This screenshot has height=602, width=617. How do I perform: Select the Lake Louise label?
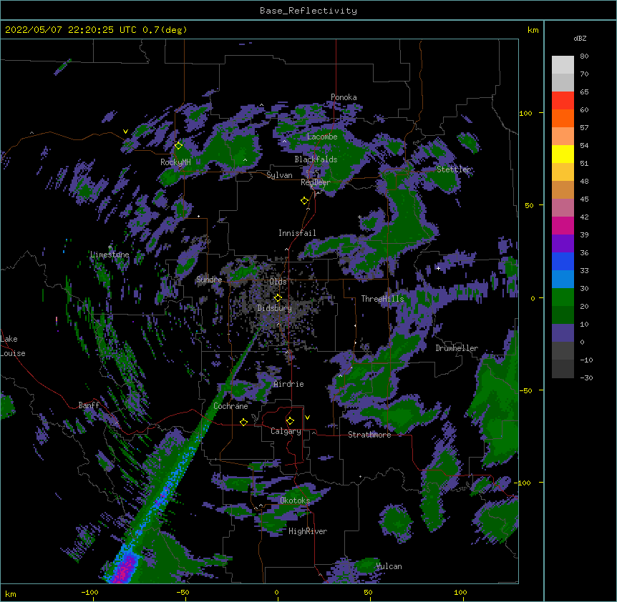(x=13, y=346)
